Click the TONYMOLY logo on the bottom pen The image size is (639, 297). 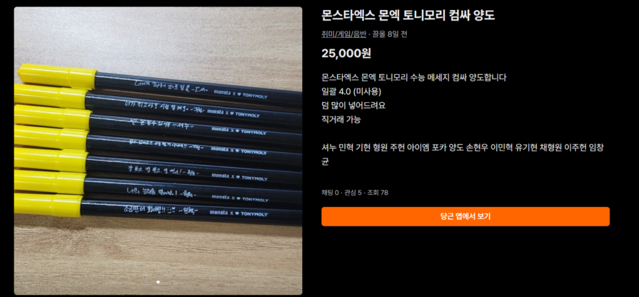click(x=255, y=213)
